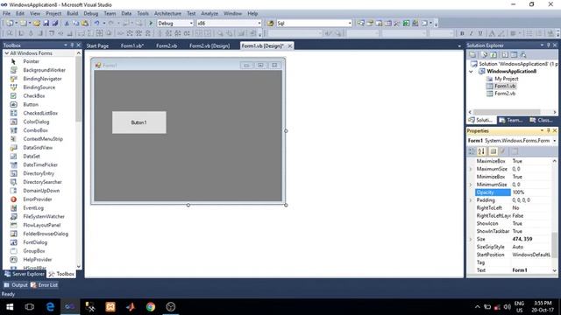Collapse the All Windows Forms toolbox group

pyautogui.click(x=7, y=53)
